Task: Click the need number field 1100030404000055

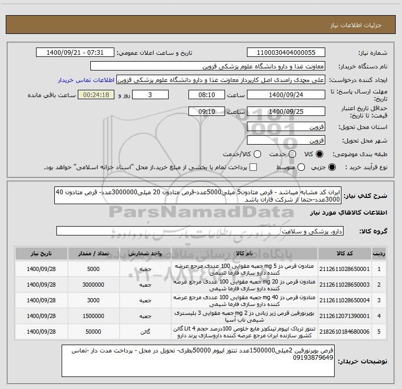Action: (286, 53)
